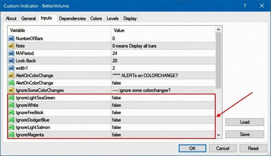
Task: Switch to the General tab
Action: coord(28,18)
